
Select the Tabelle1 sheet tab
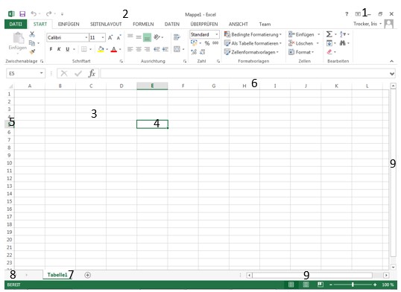click(x=57, y=275)
